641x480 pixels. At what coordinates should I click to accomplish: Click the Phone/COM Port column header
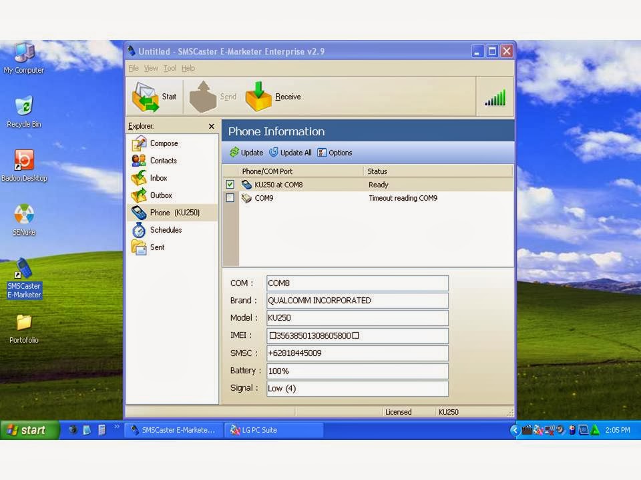point(301,171)
